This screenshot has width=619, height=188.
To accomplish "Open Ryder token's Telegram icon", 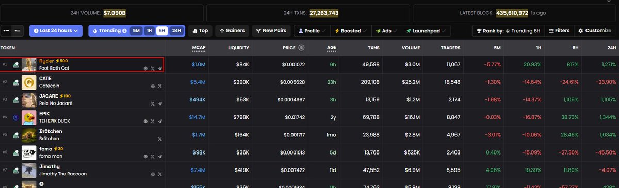I will [160, 68].
